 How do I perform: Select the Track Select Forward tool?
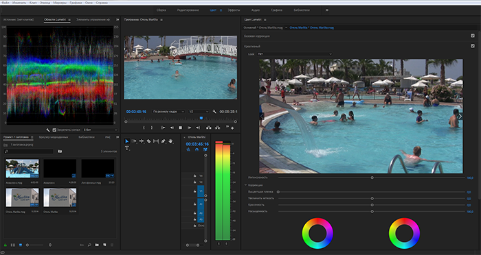pyautogui.click(x=134, y=141)
